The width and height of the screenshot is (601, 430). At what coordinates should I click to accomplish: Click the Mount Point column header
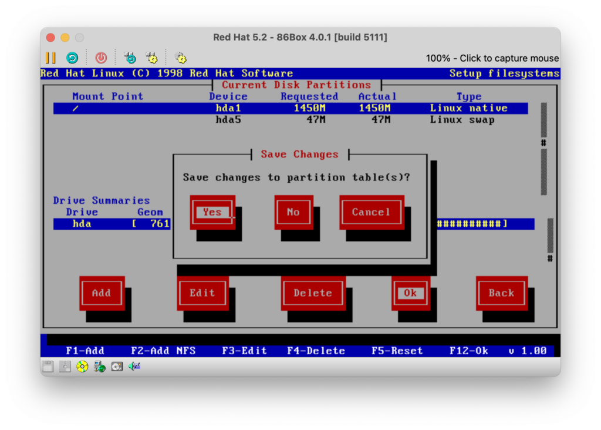108,96
